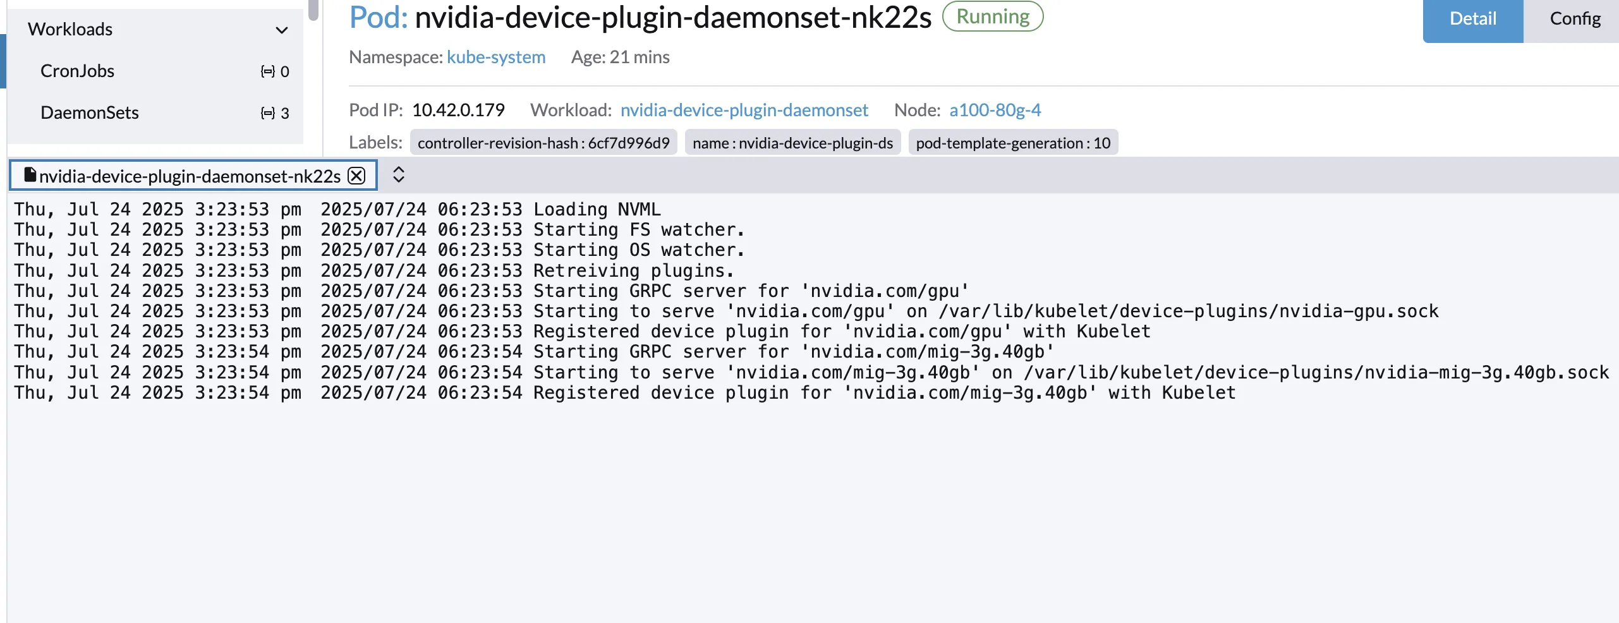
Task: Select CronJobs in the sidebar
Action: [x=77, y=71]
